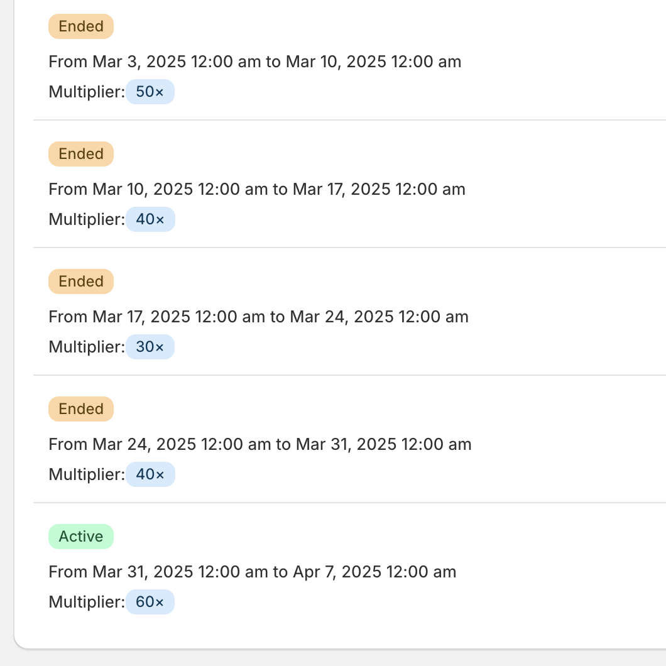Viewport: 666px width, 666px height.
Task: Click the green Active status badge
Action: point(81,537)
